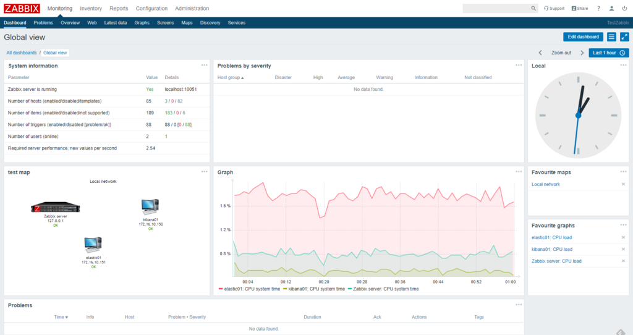Click 'elastic01: CPU system time' legend entry
Screen dimensions: 633x335
coord(249,289)
